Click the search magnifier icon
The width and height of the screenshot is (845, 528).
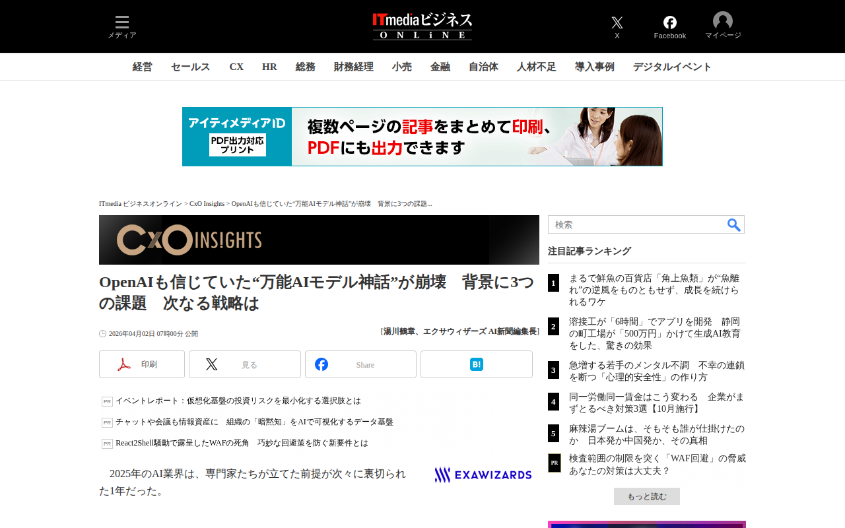tap(734, 224)
